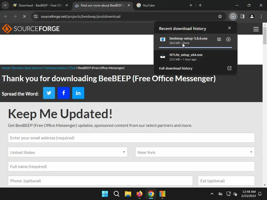
Task: Open the colorful app pinned after Chrome
Action: 162,194
